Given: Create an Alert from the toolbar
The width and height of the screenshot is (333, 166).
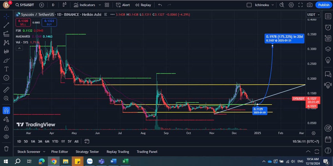Looking at the screenshot, I should tap(123, 5).
